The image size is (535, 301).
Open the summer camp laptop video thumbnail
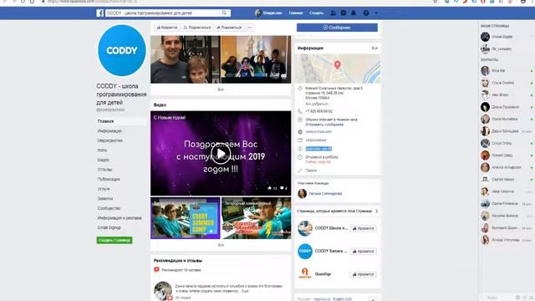257,218
